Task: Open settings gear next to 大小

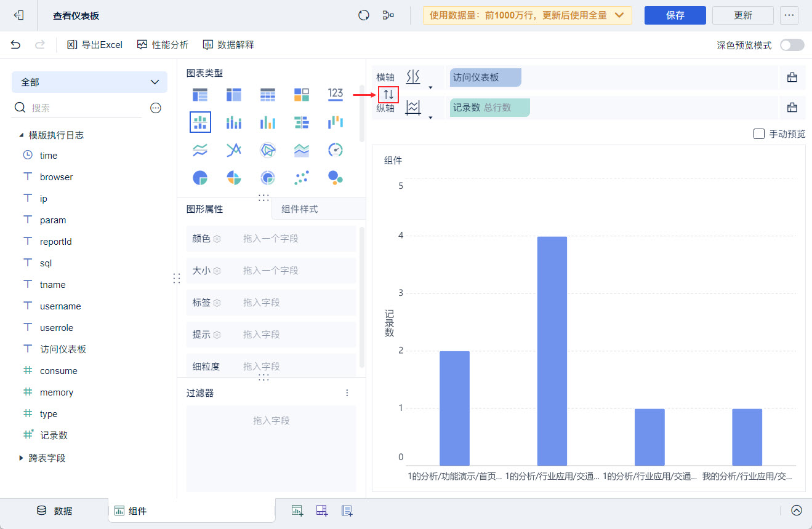Action: [217, 271]
